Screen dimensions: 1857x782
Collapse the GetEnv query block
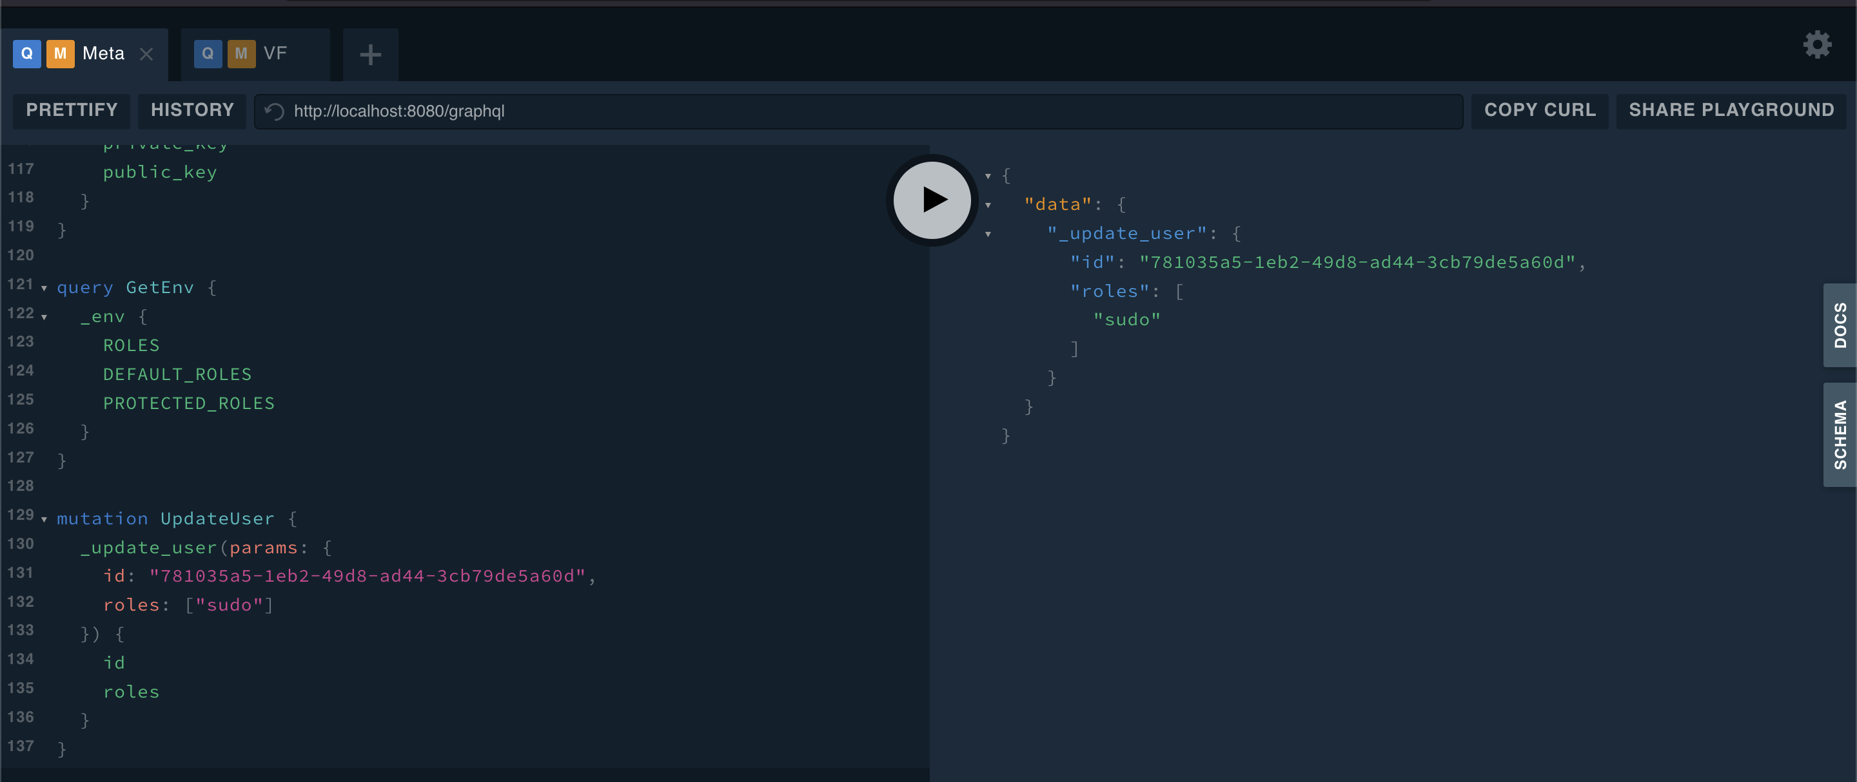point(44,288)
